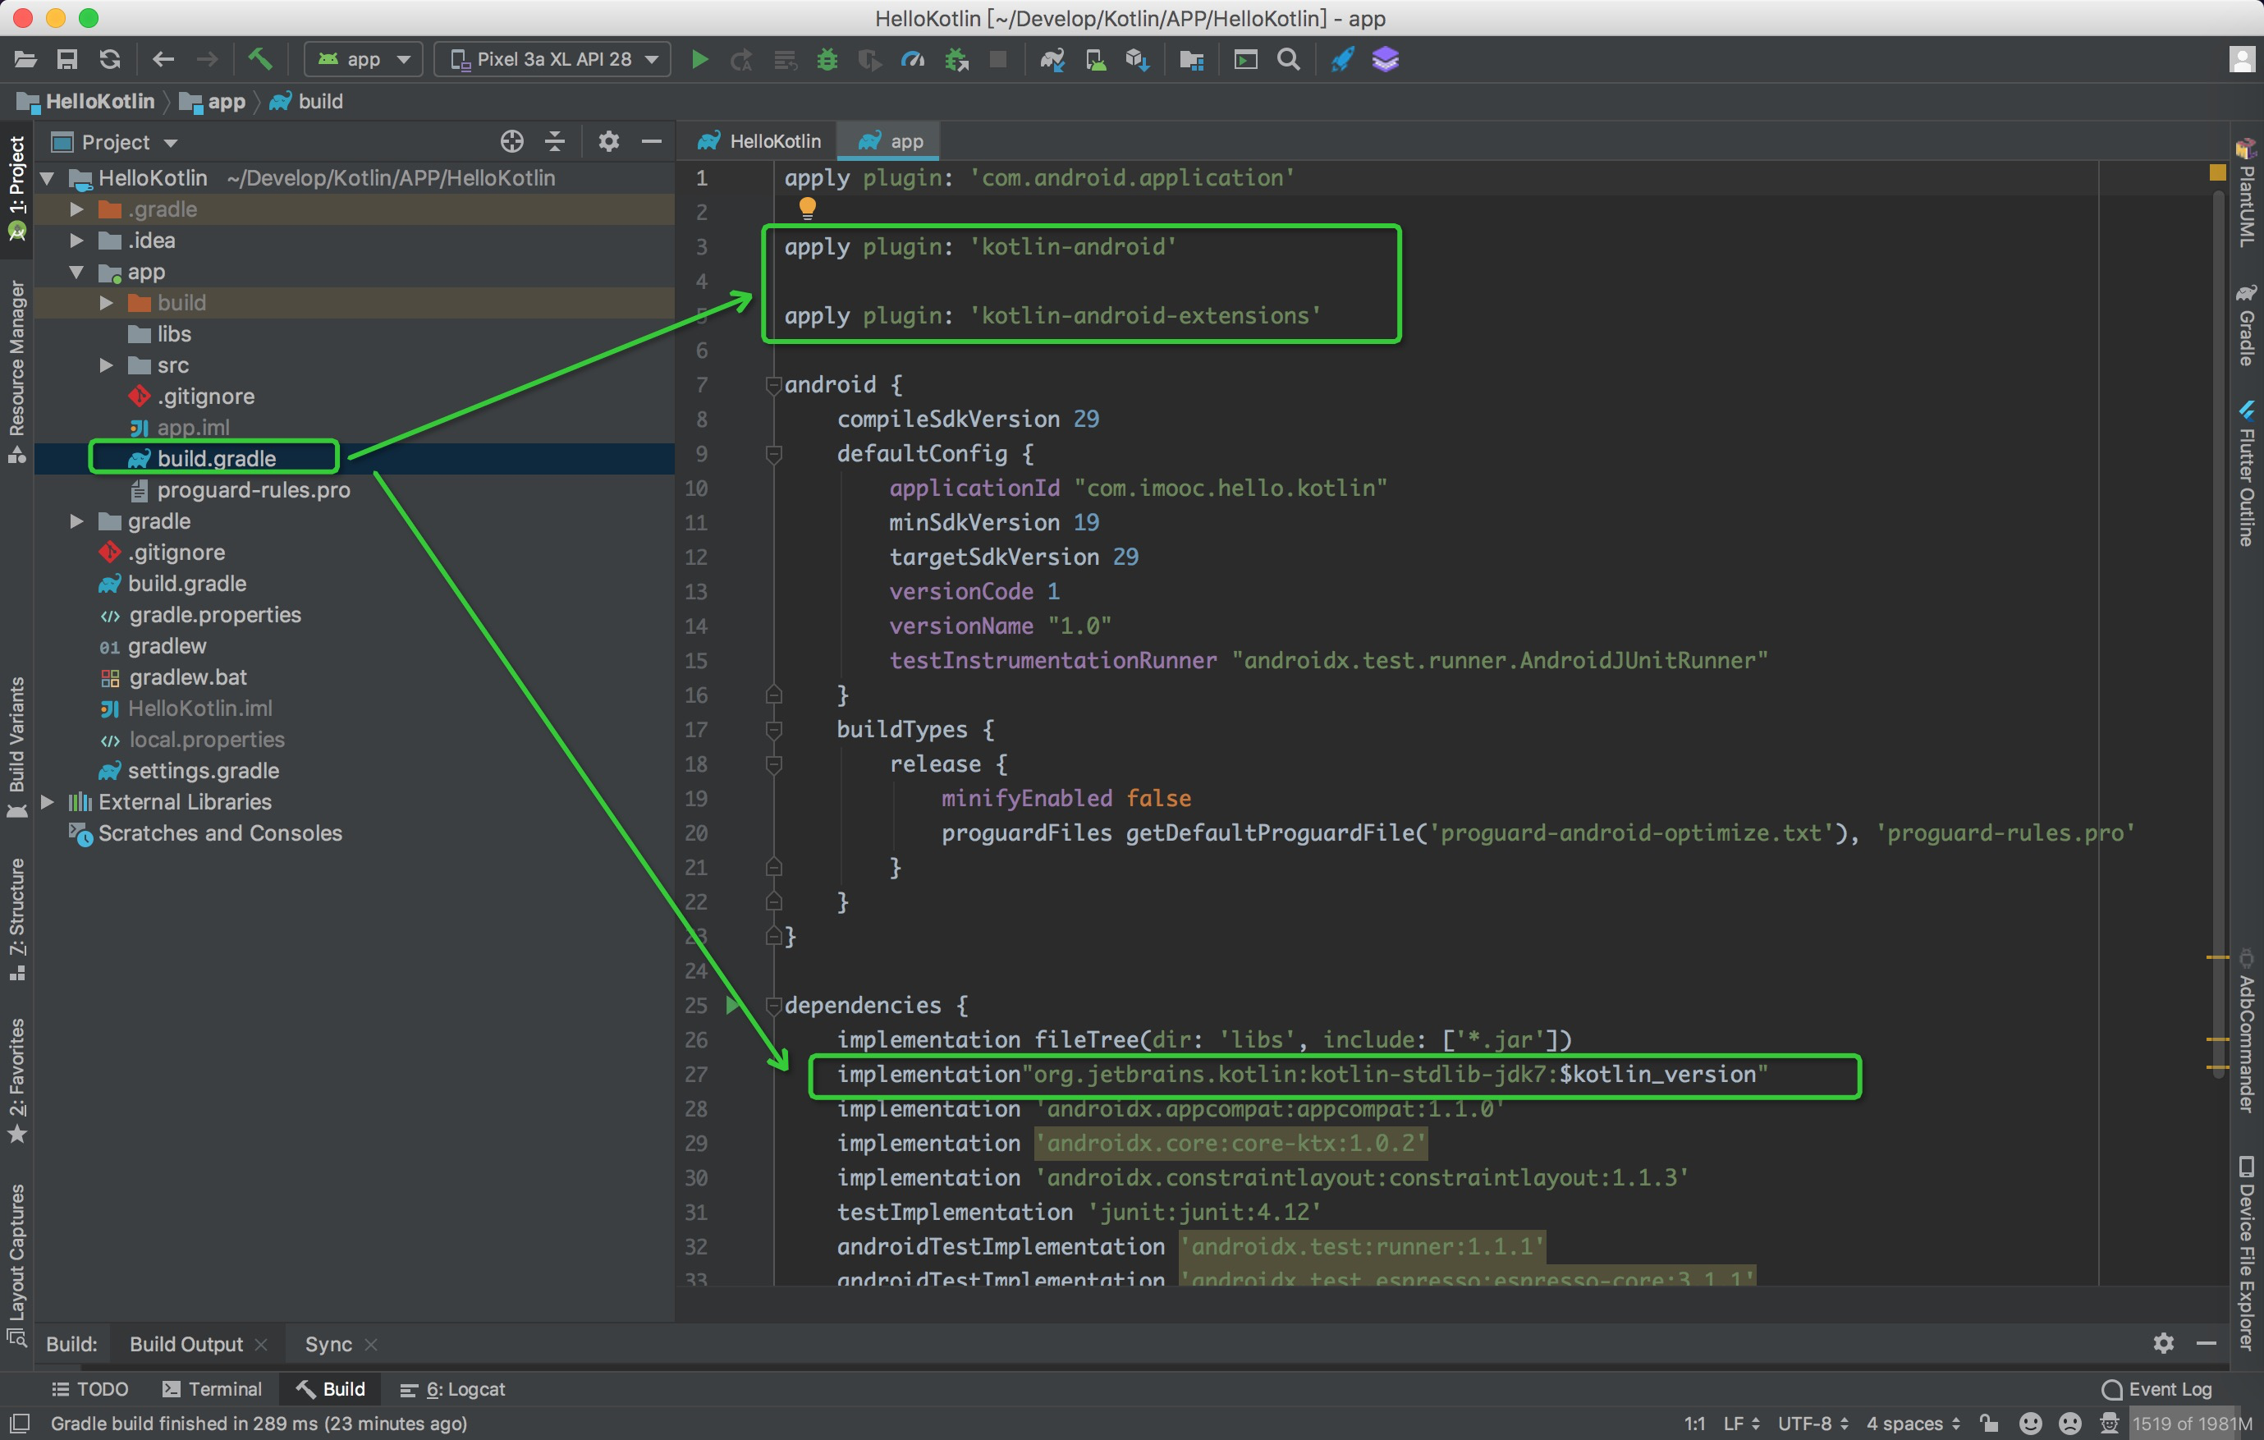Click Attach Debugger to Android Process icon
The image size is (2264, 1440).
pyautogui.click(x=957, y=59)
